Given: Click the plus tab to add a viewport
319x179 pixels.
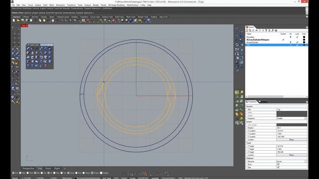Looking at the screenshot, I should point(65,169).
